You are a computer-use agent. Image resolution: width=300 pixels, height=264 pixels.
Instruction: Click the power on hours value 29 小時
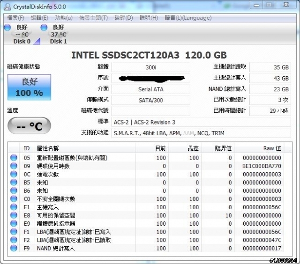[270, 111]
